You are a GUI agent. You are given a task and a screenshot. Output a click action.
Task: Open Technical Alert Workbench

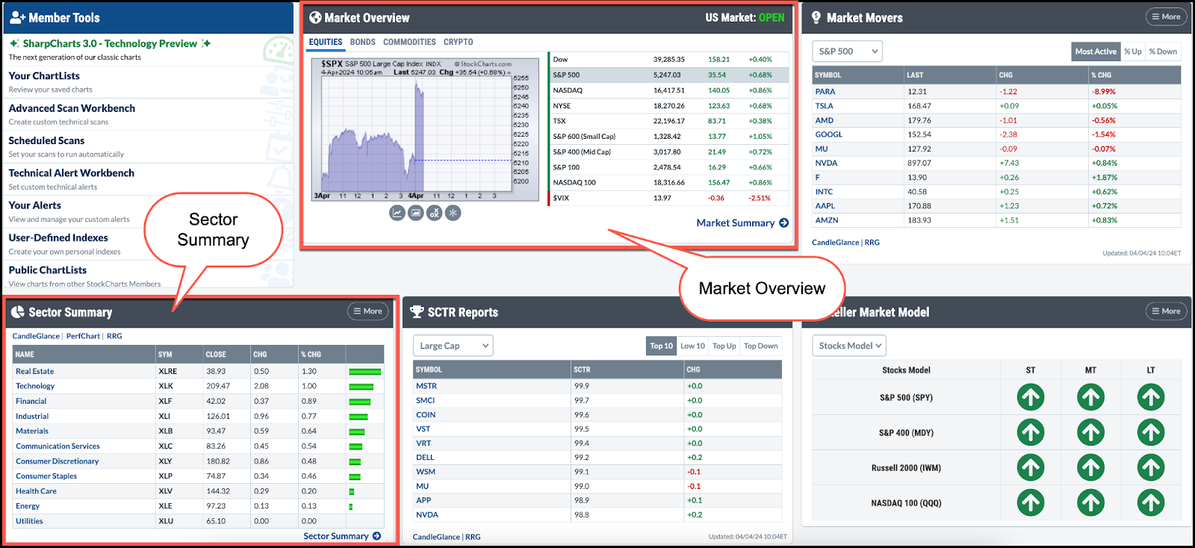click(x=72, y=172)
